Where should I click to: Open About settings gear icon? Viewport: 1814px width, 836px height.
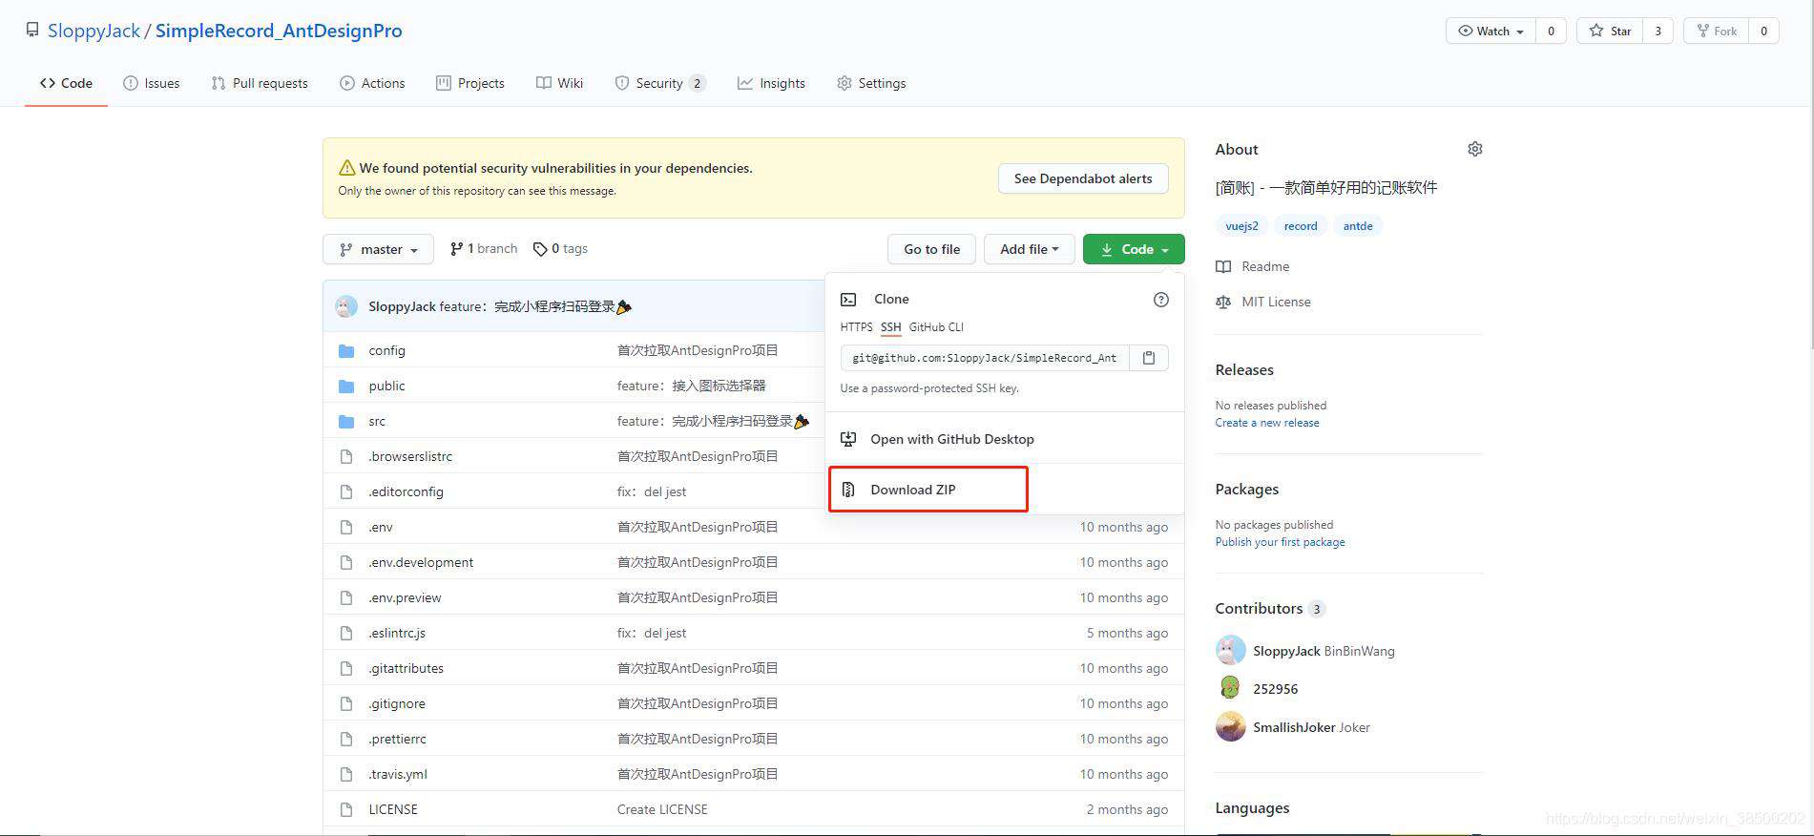pyautogui.click(x=1475, y=149)
